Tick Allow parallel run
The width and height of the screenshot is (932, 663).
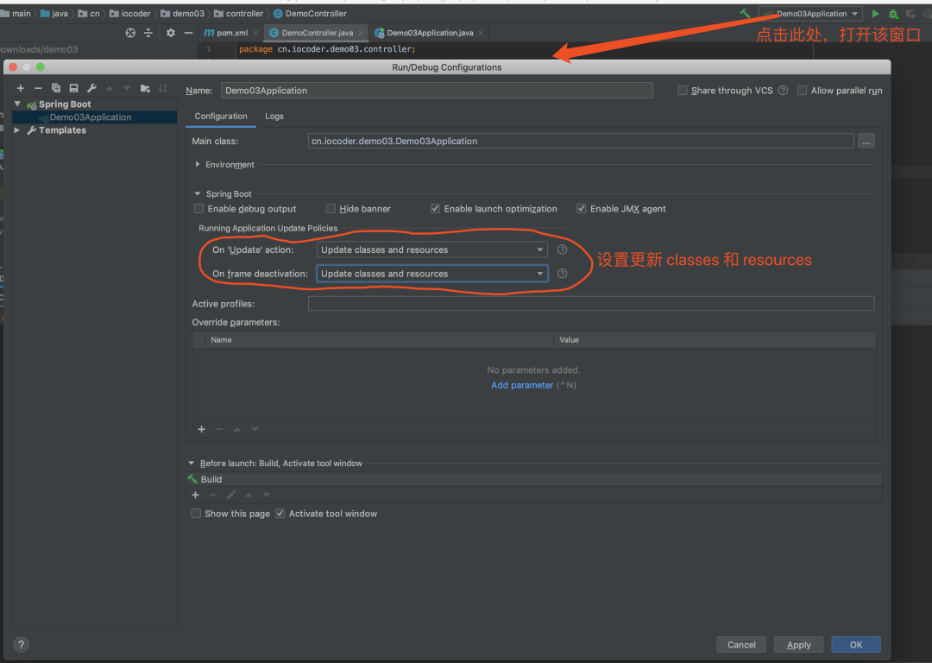pyautogui.click(x=802, y=91)
